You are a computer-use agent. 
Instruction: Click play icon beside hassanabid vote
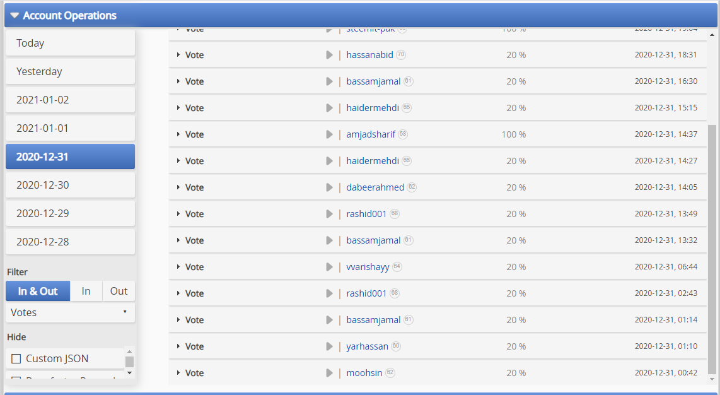click(329, 55)
